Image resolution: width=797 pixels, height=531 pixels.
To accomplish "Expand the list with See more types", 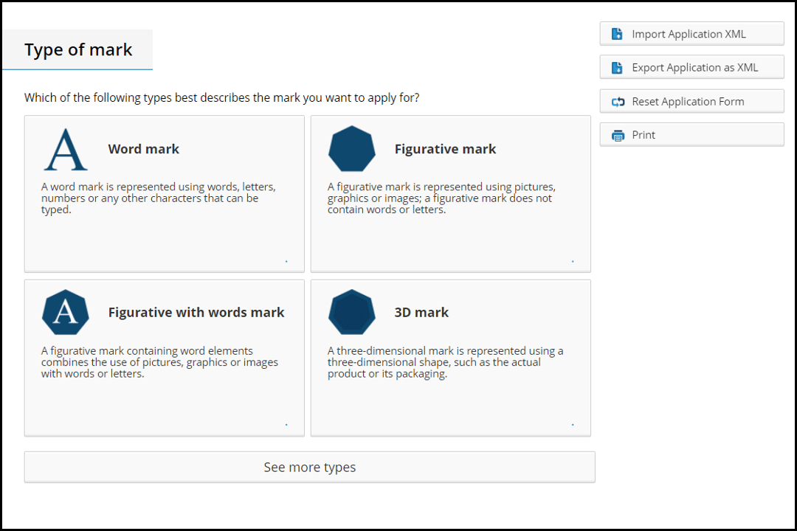I will point(309,468).
